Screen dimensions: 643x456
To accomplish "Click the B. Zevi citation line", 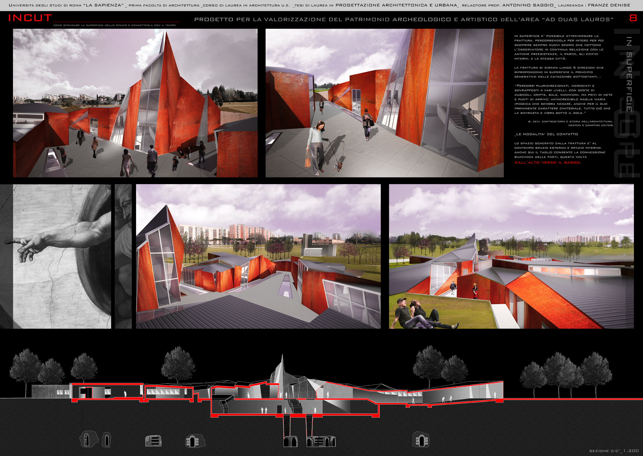I will [570, 122].
